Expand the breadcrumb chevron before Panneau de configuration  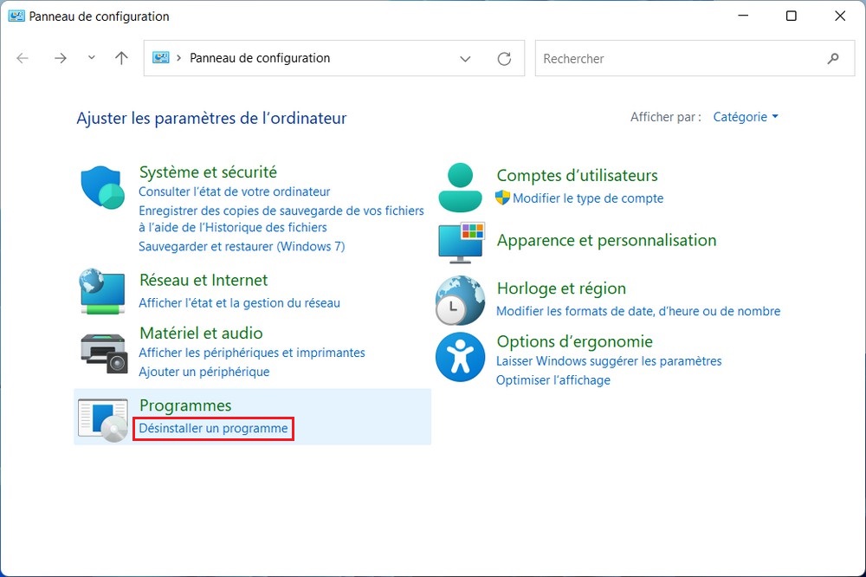tap(179, 57)
